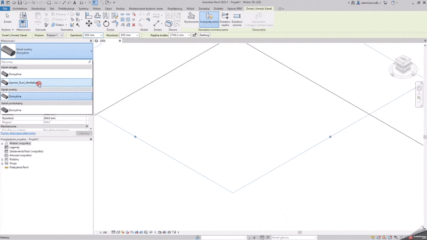The width and height of the screenshot is (427, 240).
Task: Expand the Rodziny tree node
Action: pyautogui.click(x=2, y=159)
